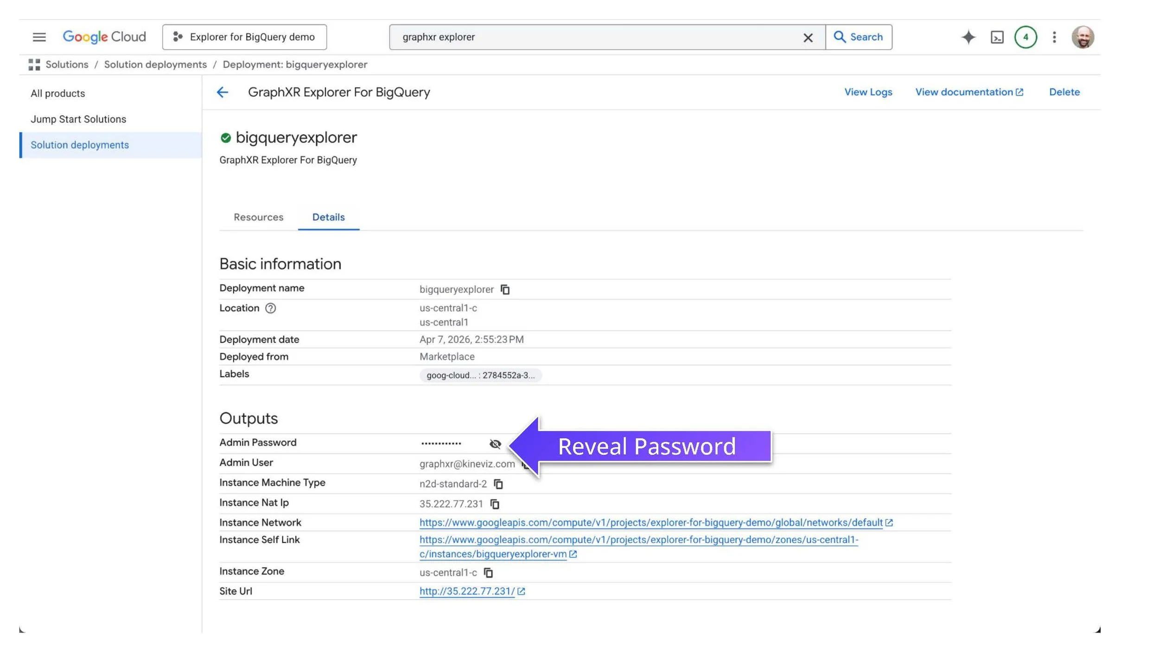Copy the deployment name bigqueryexplorer
The height and width of the screenshot is (652, 1159).
(x=505, y=289)
